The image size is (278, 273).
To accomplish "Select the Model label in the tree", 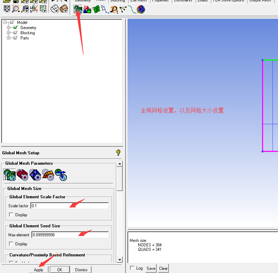I will [x=22, y=22].
